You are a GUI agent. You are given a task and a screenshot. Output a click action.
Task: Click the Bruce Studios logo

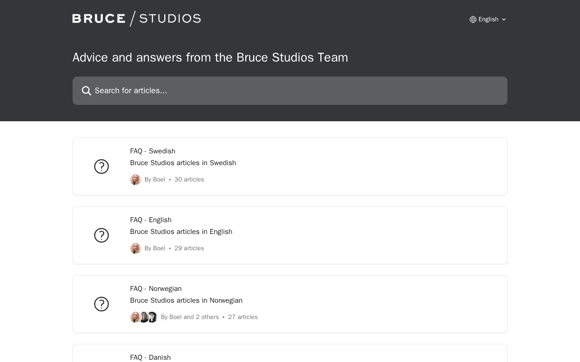point(136,19)
